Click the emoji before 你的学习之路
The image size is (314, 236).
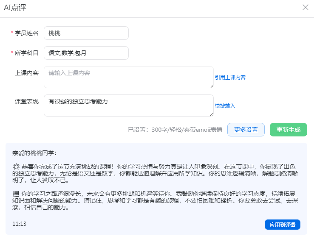coord(16,193)
